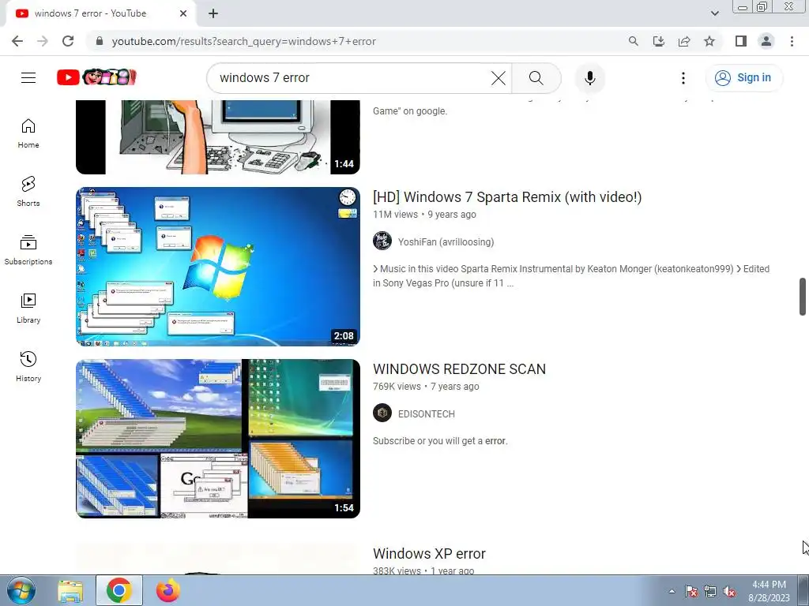Click 'Subscribe or you will get a error' text
The height and width of the screenshot is (606, 809).
[440, 440]
